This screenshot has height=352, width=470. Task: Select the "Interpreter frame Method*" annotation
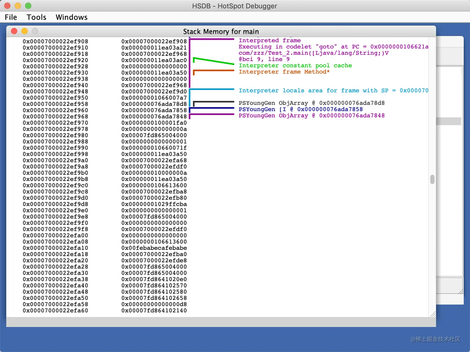click(284, 72)
